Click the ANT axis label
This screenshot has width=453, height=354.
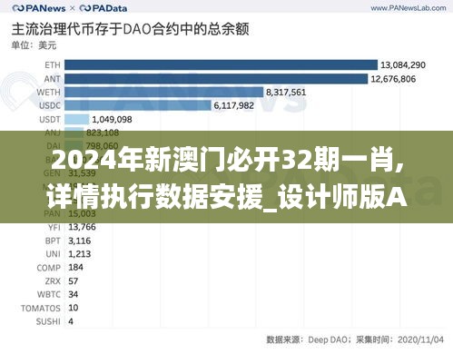(x=52, y=79)
